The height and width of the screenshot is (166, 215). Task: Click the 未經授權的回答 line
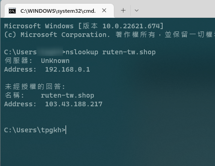[35, 87]
